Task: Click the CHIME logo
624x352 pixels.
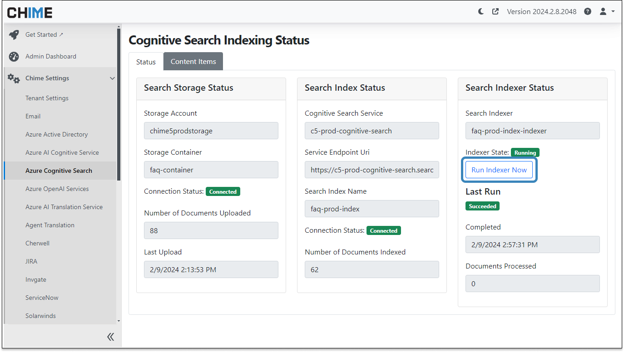Action: click(30, 12)
